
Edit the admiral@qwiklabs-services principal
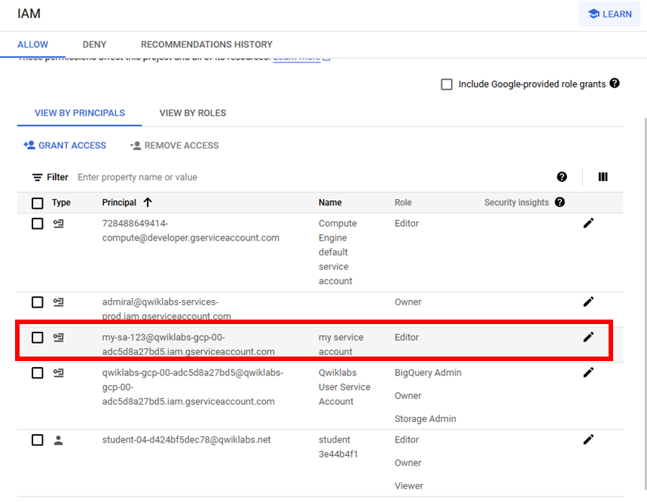(588, 302)
